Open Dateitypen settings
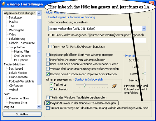This screenshot has height=121, width=156. (x=16, y=18)
